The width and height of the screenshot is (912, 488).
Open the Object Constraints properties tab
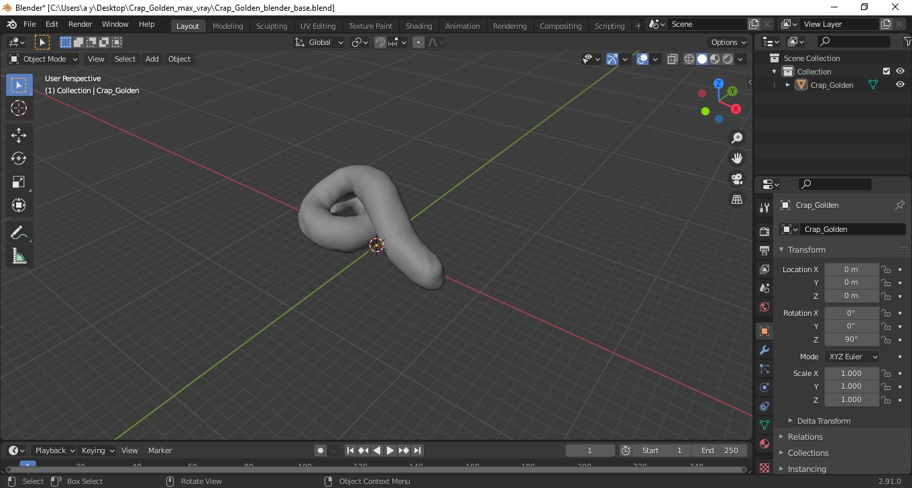pyautogui.click(x=764, y=406)
